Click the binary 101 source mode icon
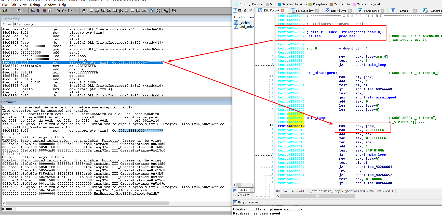The image size is (442, 215). pyautogui.click(x=158, y=10)
